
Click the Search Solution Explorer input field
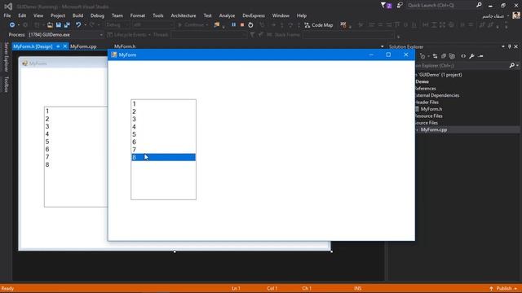tap(462, 65)
